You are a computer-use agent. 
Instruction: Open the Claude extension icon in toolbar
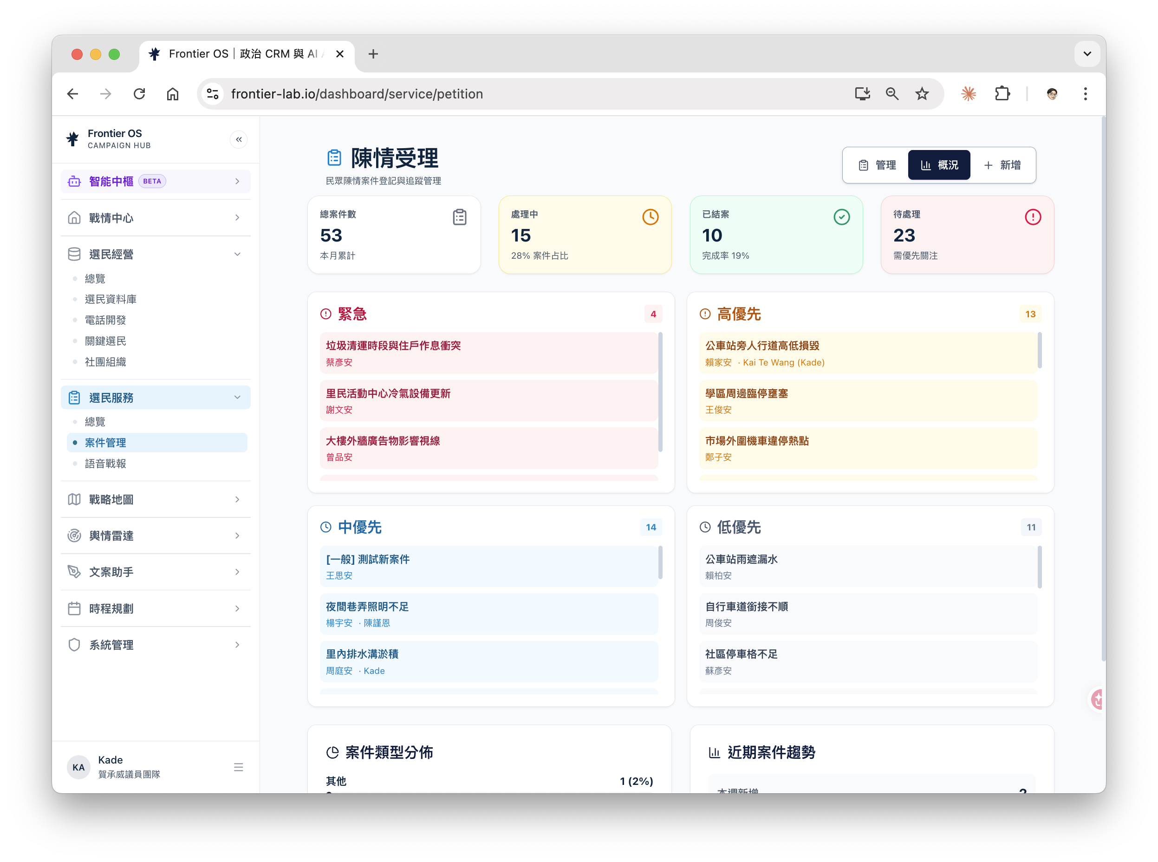pos(968,94)
